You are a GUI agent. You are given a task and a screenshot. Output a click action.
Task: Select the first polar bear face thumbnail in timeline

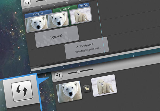click(36, 24)
